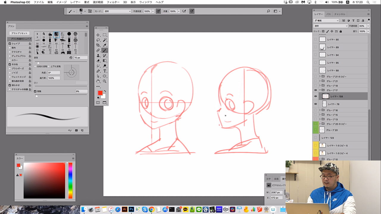Expand the グループ 16 folder

(x=320, y=110)
